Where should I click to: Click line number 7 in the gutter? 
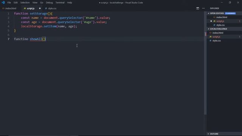point(8,39)
